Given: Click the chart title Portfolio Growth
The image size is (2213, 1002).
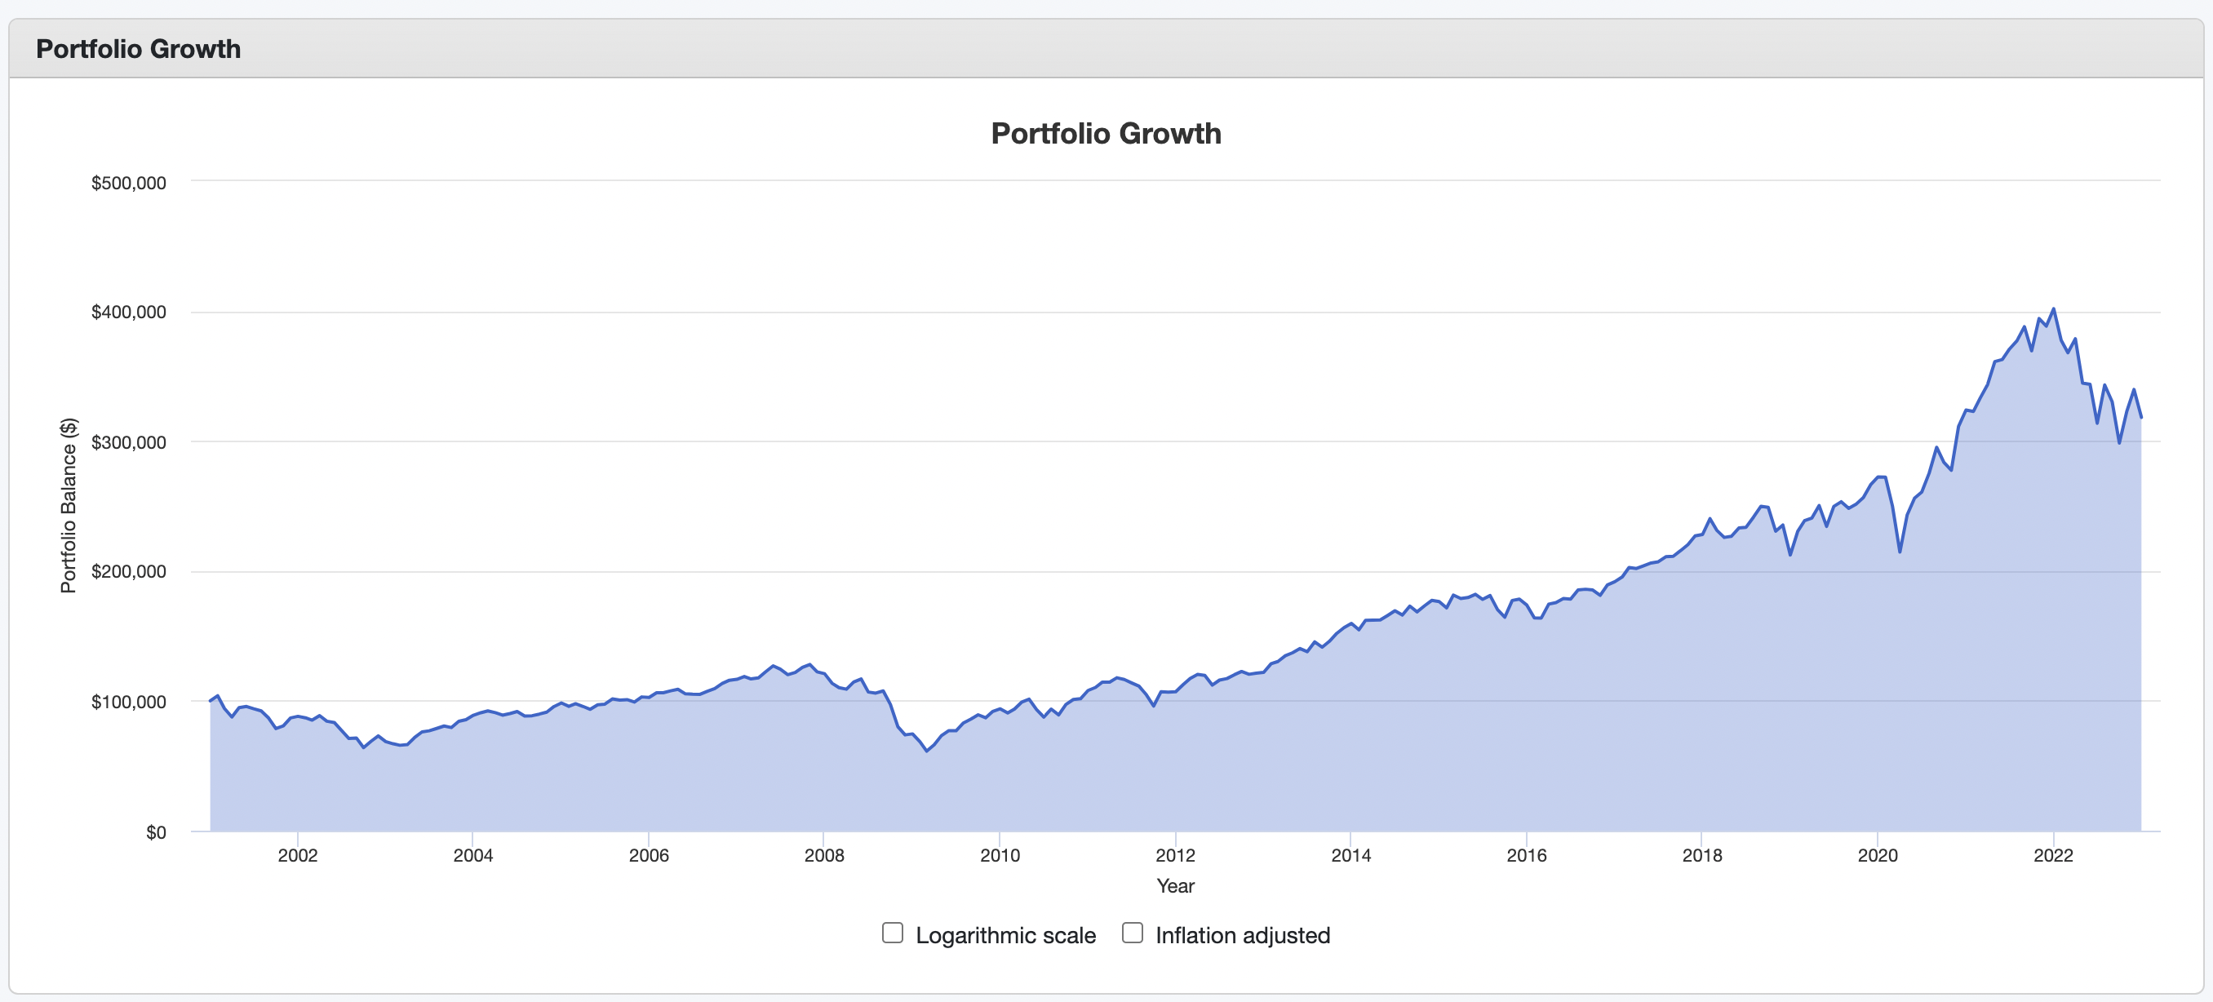Looking at the screenshot, I should [1106, 133].
